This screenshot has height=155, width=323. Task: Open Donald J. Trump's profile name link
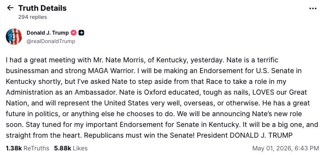[47, 33]
